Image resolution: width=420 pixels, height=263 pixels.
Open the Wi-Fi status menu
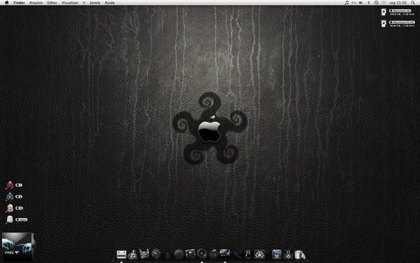click(x=383, y=3)
